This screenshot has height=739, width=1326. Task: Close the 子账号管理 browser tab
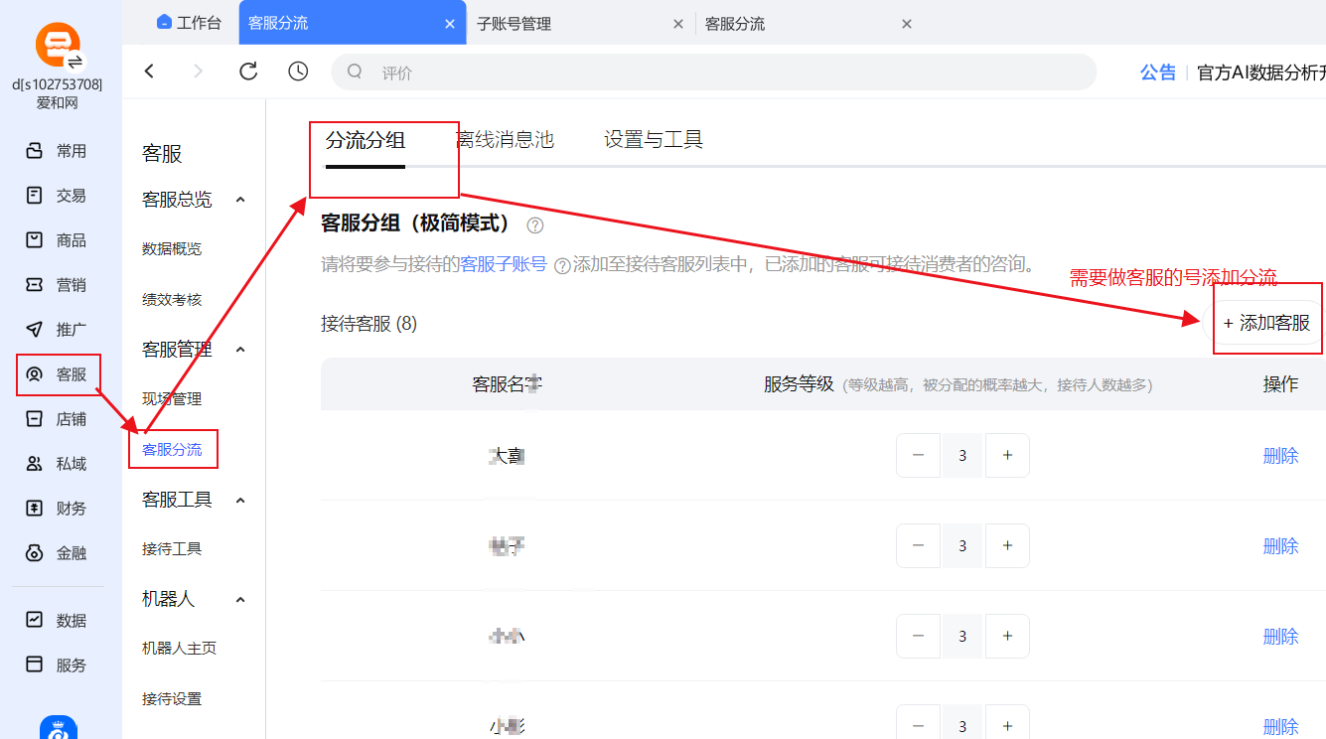[678, 24]
